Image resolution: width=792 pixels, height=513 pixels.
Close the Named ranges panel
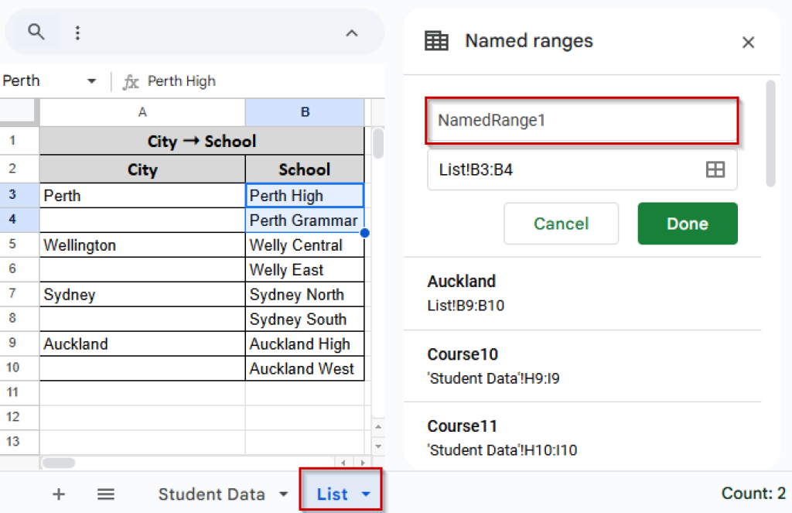(748, 42)
